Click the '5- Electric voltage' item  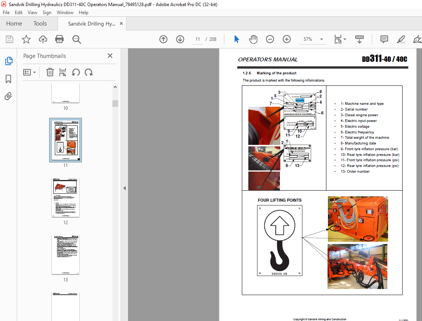click(355, 127)
